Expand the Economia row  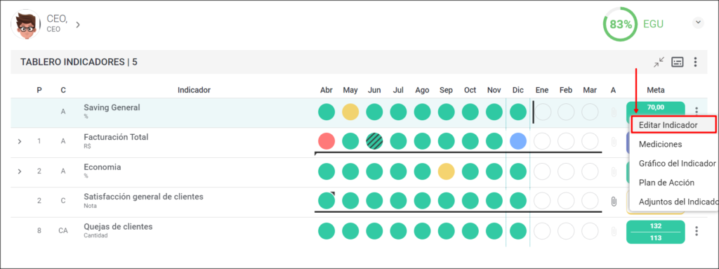(19, 171)
